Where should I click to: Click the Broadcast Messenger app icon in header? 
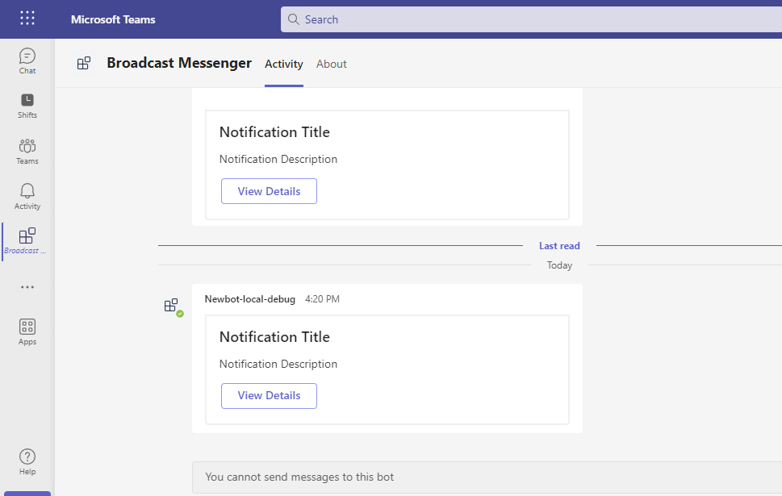coord(83,63)
